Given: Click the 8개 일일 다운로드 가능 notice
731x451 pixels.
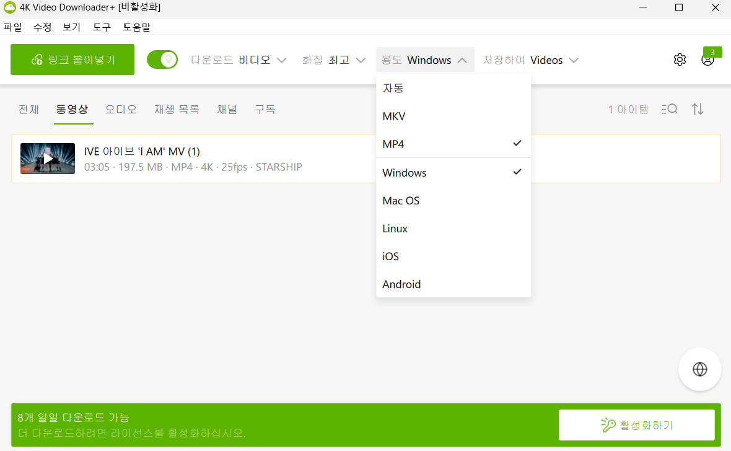Looking at the screenshot, I should tap(73, 418).
